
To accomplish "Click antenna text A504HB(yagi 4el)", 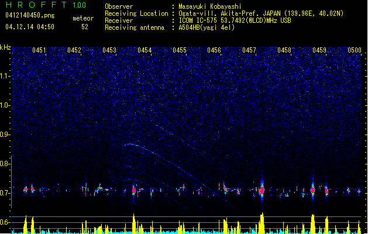I will tap(207, 27).
